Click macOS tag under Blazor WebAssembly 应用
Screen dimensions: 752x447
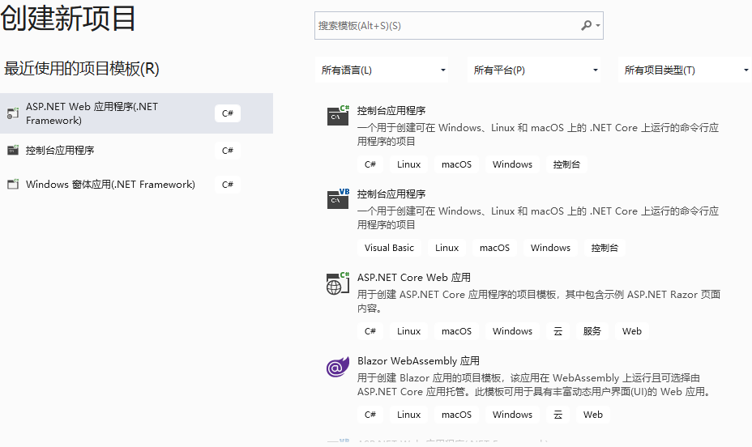(456, 415)
